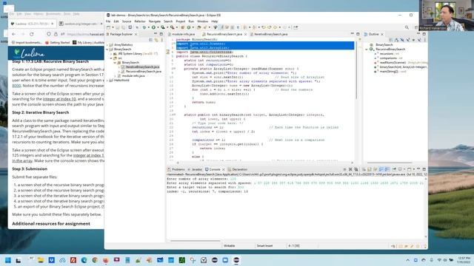Click the Eclipse search magnifier icon

point(407,27)
